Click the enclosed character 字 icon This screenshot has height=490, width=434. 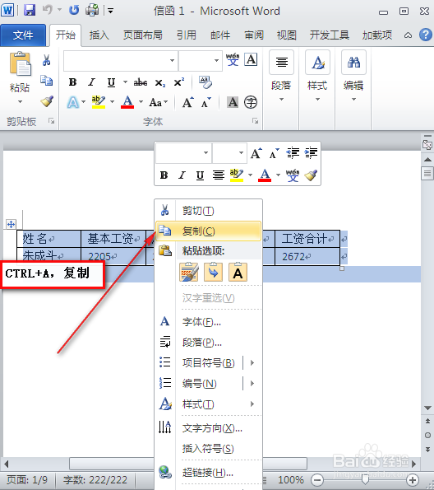tap(251, 102)
